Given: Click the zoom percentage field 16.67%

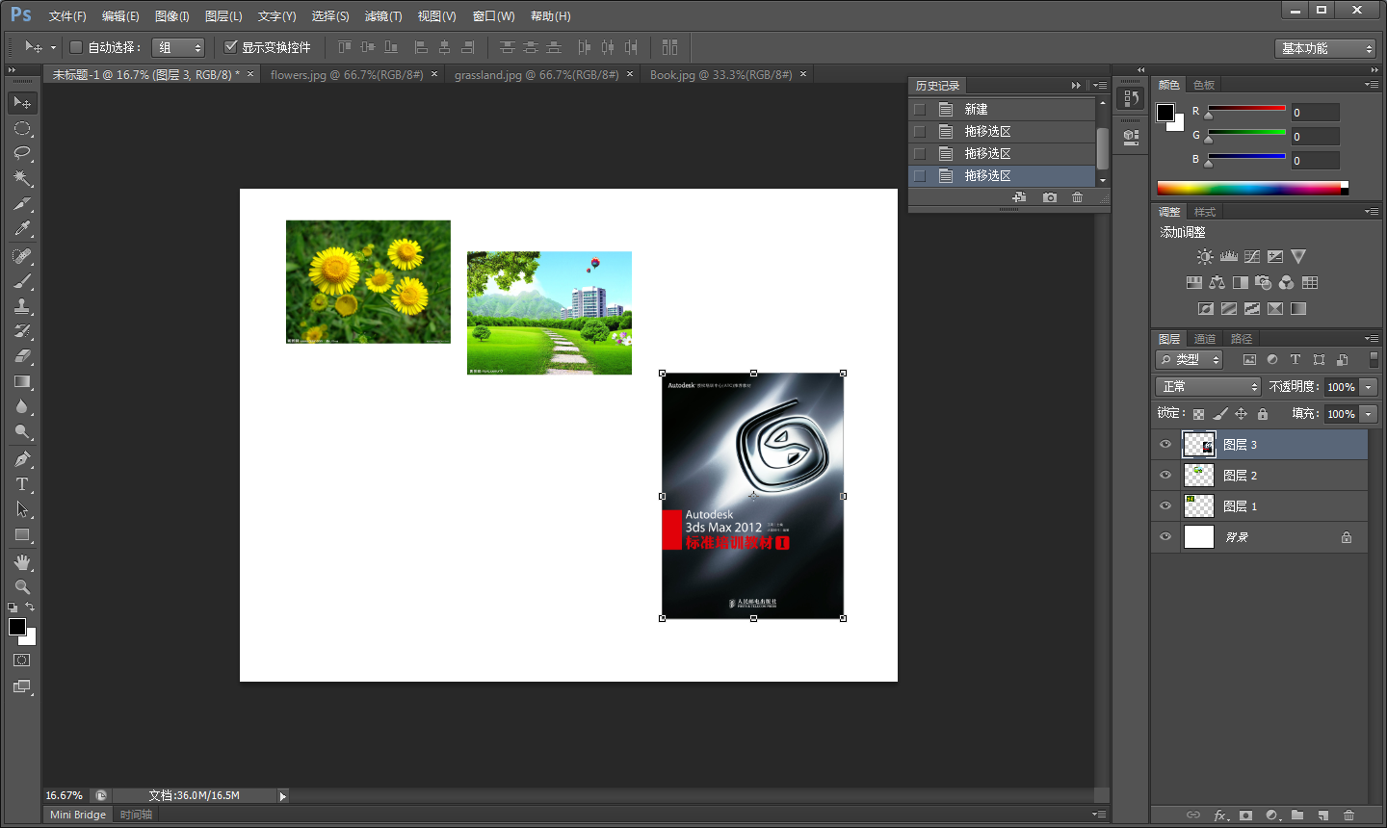Looking at the screenshot, I should coord(65,796).
